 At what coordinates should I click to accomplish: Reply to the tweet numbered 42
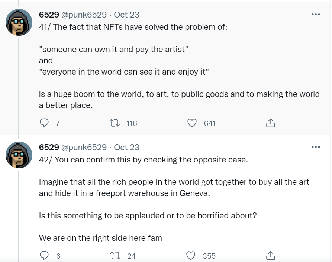coord(44,256)
